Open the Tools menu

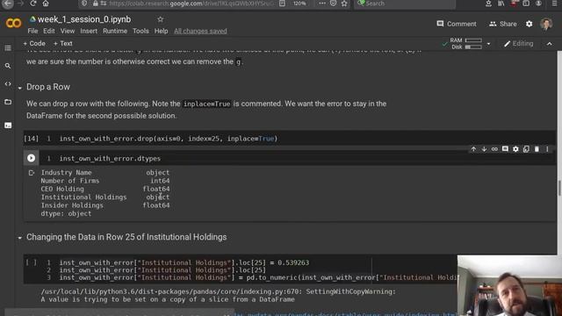click(140, 32)
